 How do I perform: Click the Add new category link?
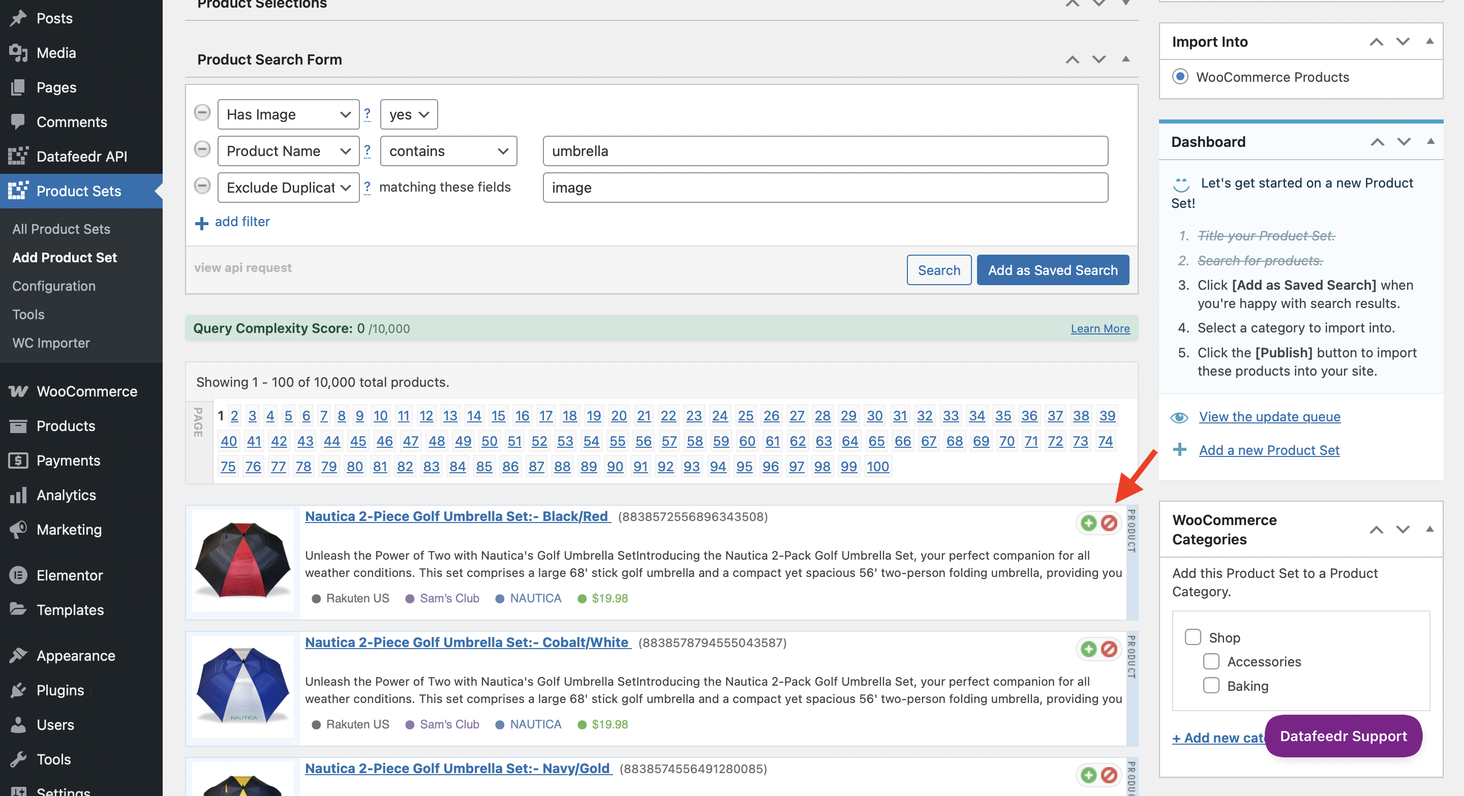click(1217, 738)
